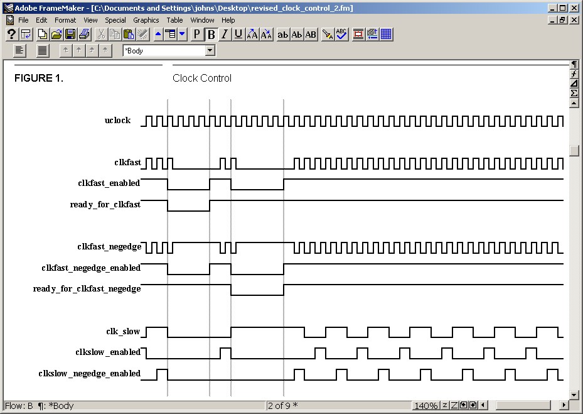Open the 140% zoom popup menu
Viewport: 583px width, 414px height.
(x=425, y=405)
